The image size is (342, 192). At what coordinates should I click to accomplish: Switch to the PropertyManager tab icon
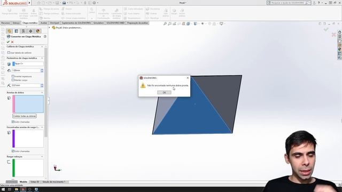click(x=17, y=31)
